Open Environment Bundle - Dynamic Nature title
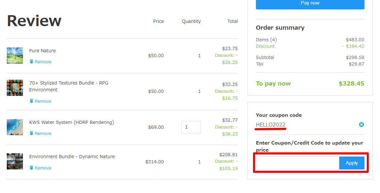The width and height of the screenshot is (380, 193). pos(72,157)
